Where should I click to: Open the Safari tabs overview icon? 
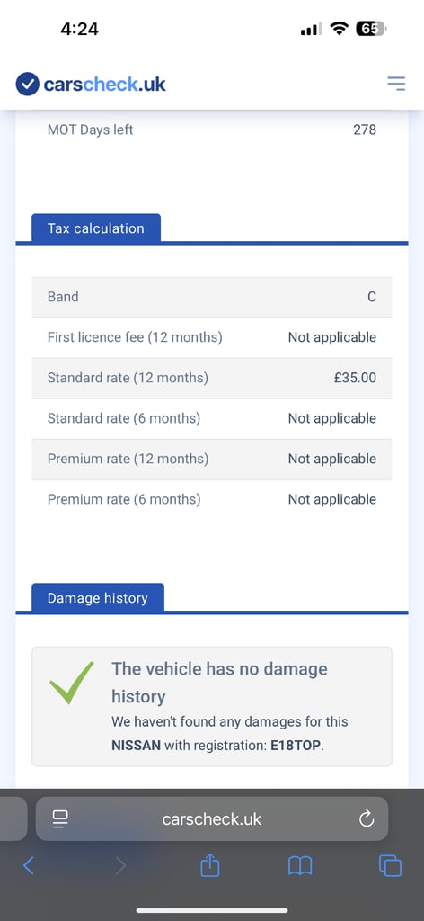pyautogui.click(x=390, y=866)
